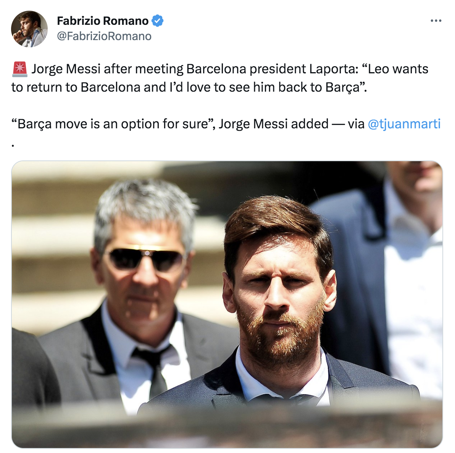Open the three-dot more options menu
This screenshot has height=453, width=455.
436,21
